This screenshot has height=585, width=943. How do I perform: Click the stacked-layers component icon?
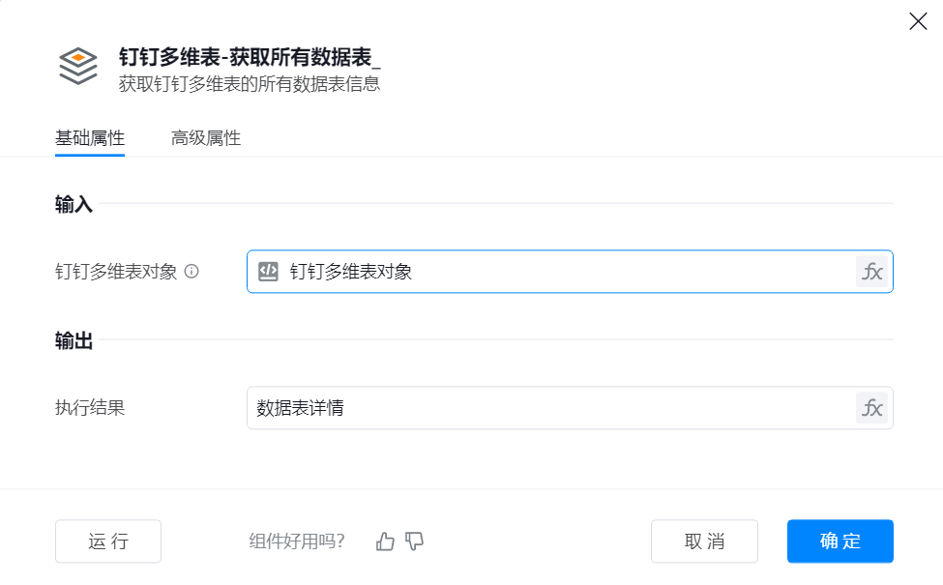point(78,66)
